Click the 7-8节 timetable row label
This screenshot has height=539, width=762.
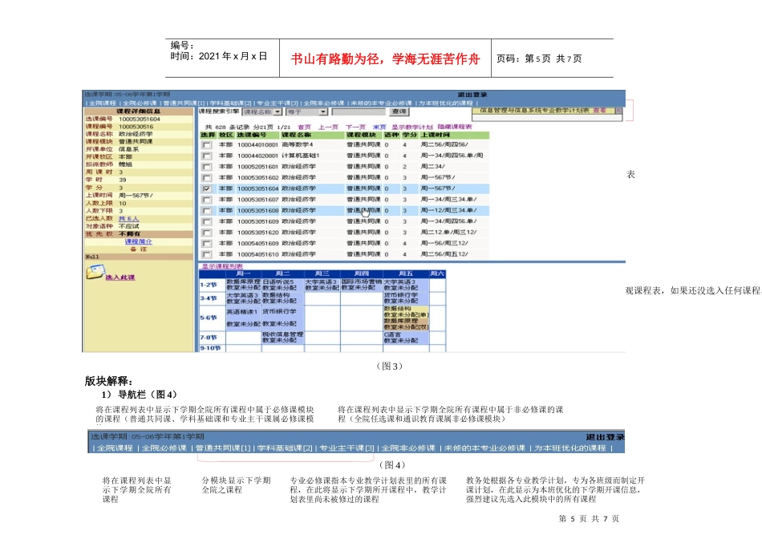(x=209, y=338)
